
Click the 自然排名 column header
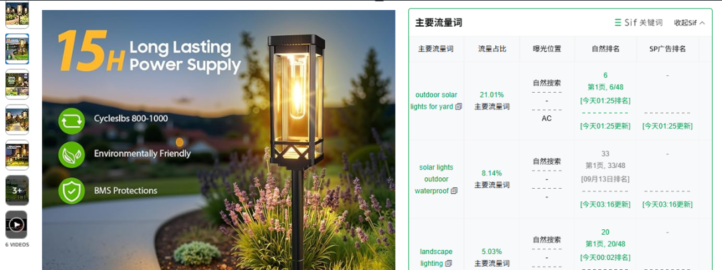(x=605, y=49)
